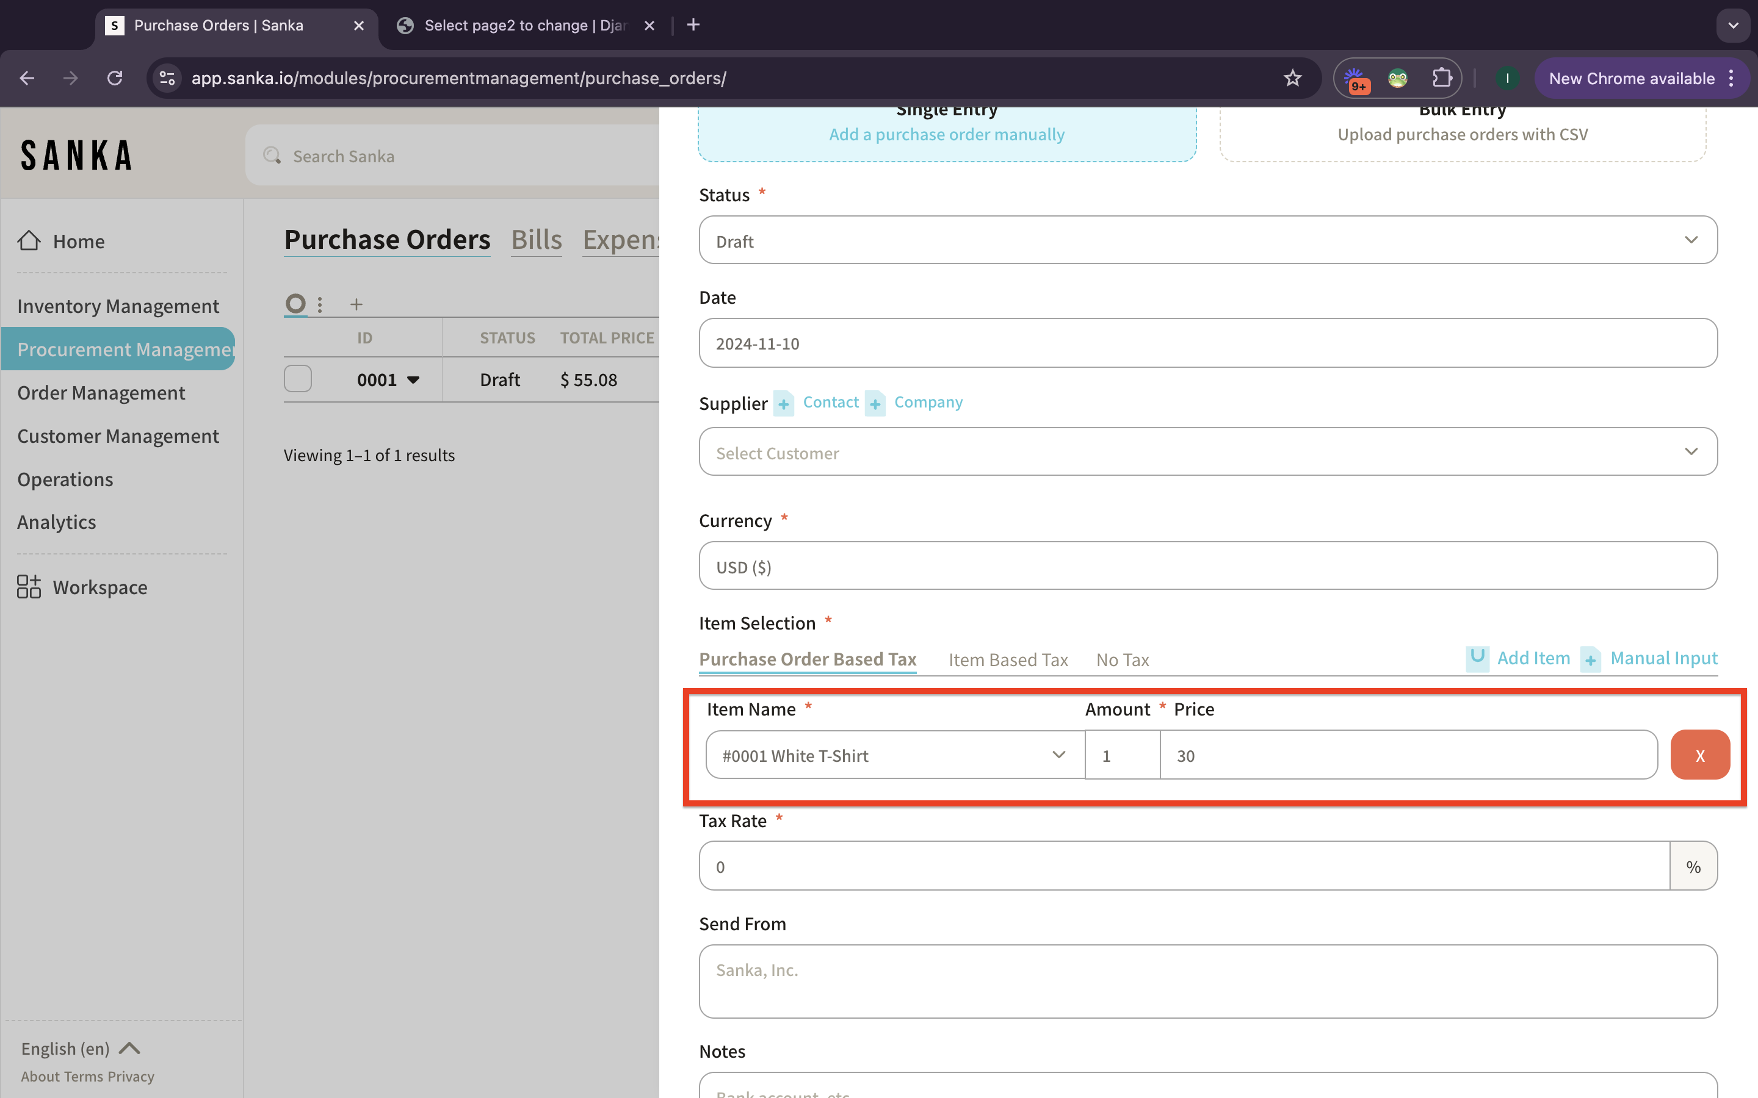Remove item with the orange X button
Screen dimensions: 1758x1098
click(1699, 755)
